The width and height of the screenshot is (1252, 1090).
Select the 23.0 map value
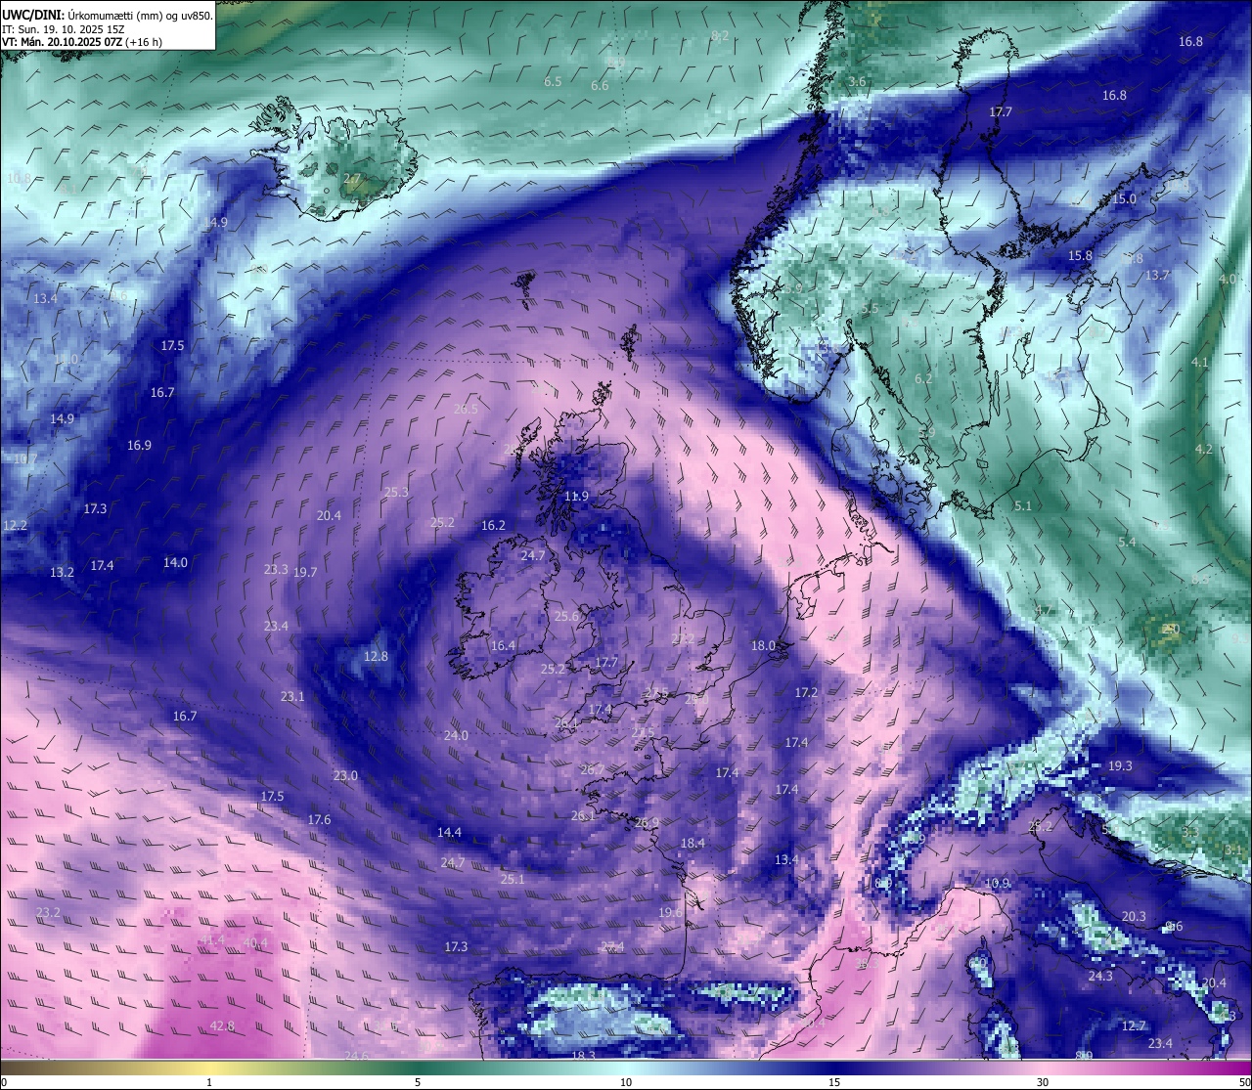pos(345,775)
